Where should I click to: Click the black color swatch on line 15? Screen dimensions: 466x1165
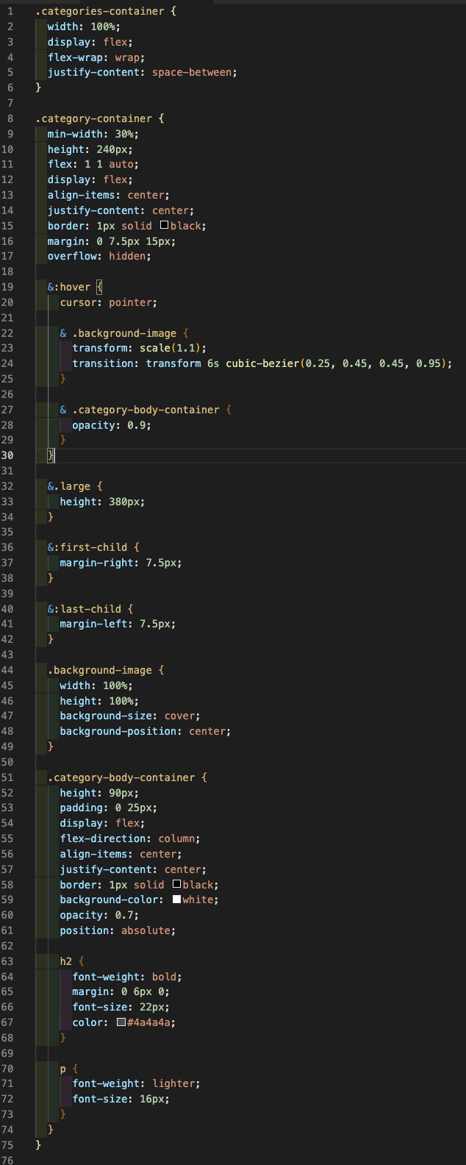click(x=164, y=226)
